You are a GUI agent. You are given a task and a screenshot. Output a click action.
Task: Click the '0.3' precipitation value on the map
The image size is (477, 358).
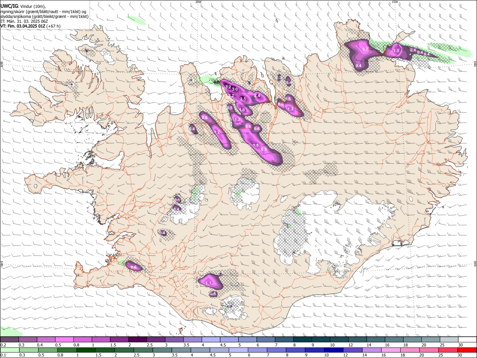coord(279,78)
